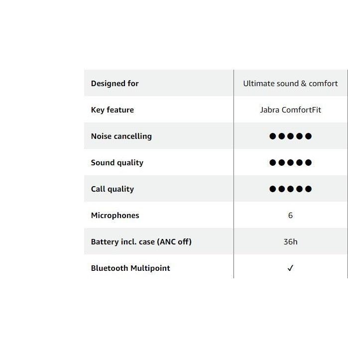This screenshot has height=348, width=348.
Task: Click first dot in Call quality rating
Action: (273, 189)
